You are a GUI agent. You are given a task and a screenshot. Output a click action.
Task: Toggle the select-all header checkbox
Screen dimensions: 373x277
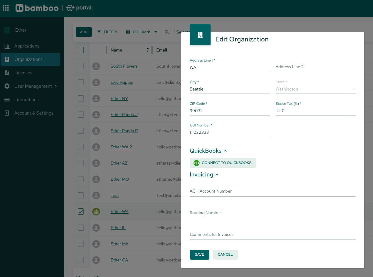point(81,50)
